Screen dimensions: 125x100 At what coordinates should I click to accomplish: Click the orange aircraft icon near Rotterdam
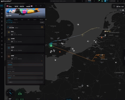pyautogui.click(x=101, y=38)
